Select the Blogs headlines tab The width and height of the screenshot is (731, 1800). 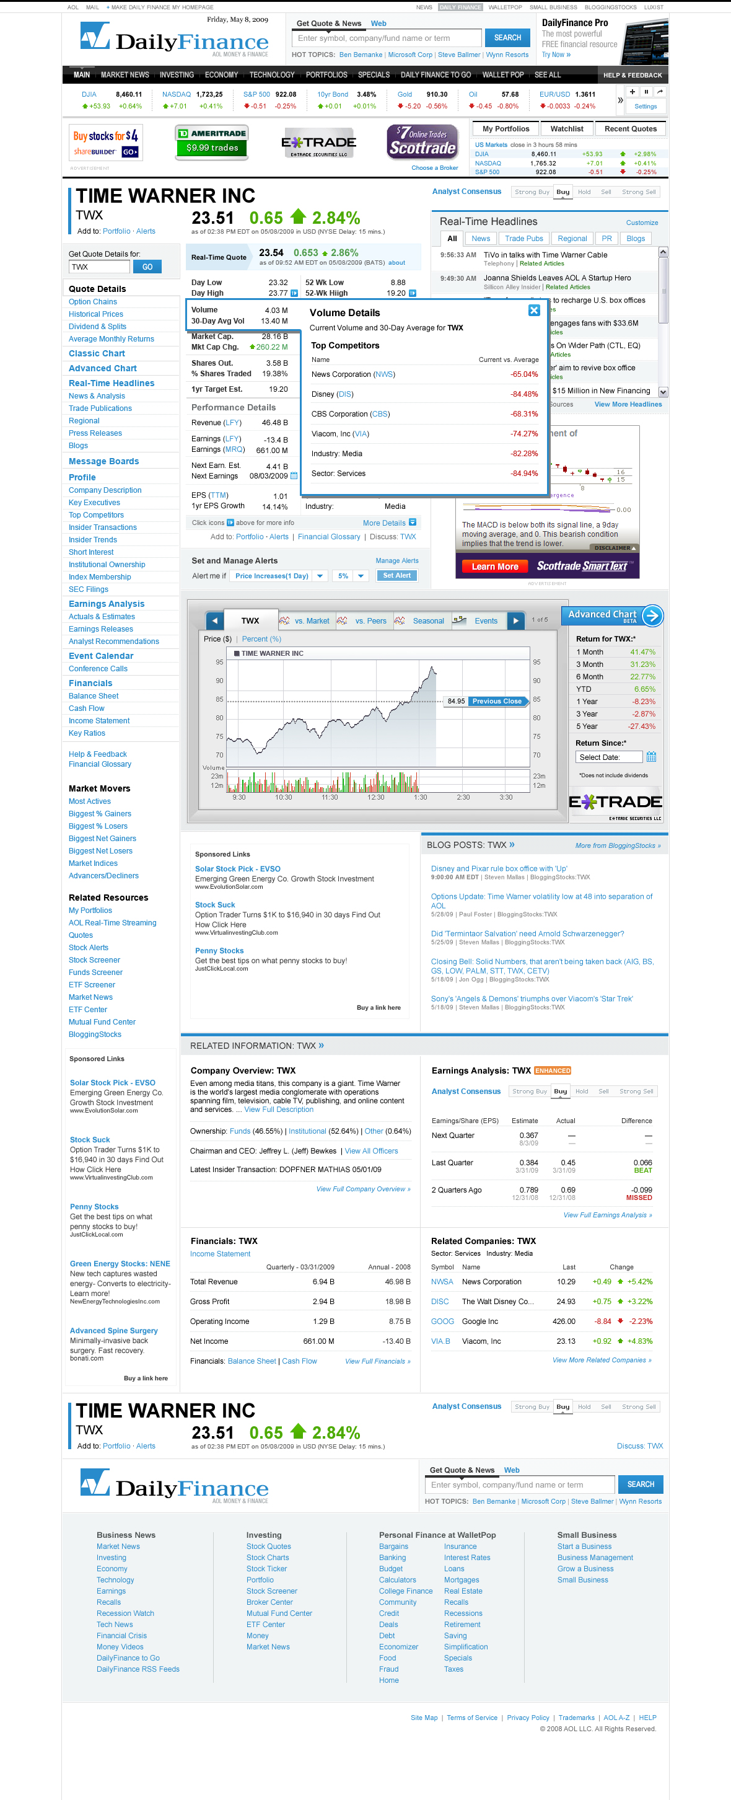pos(636,238)
